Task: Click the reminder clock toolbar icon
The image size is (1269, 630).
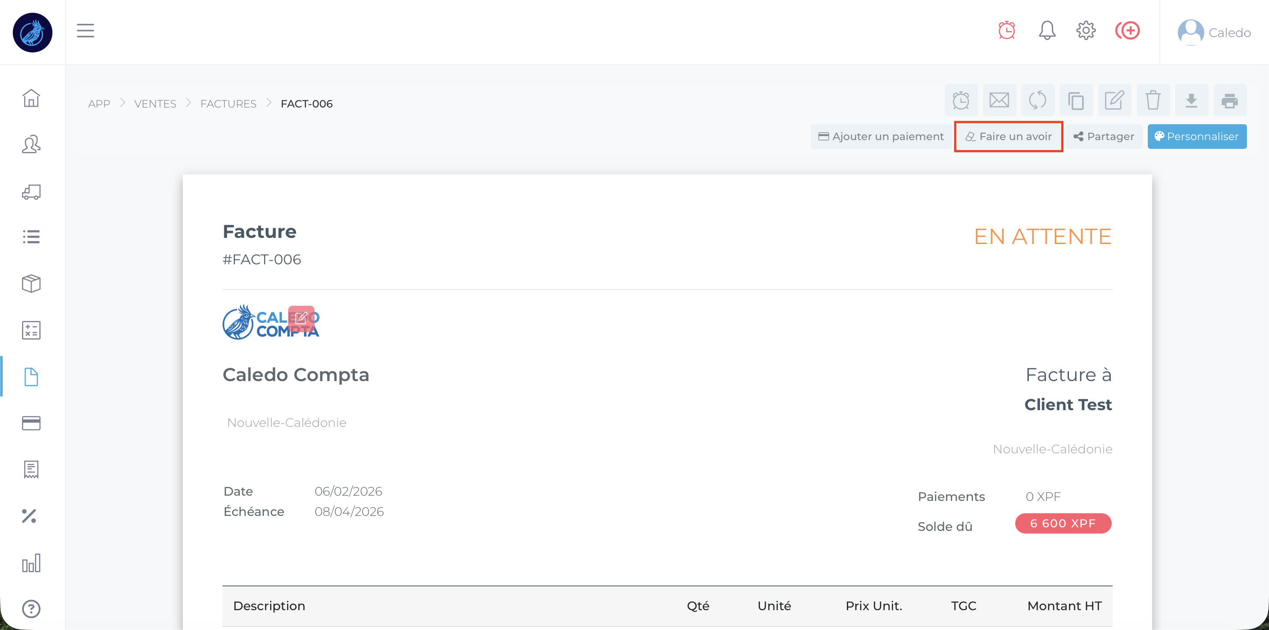Action: pyautogui.click(x=961, y=100)
